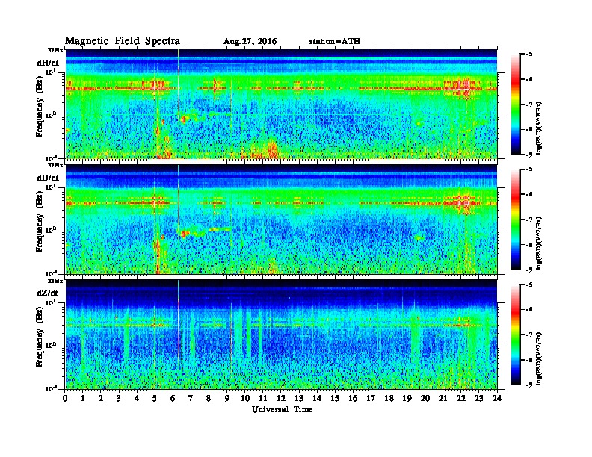Click inside the dZ/dt spectrogram plot
The image size is (592, 457).
click(281, 335)
